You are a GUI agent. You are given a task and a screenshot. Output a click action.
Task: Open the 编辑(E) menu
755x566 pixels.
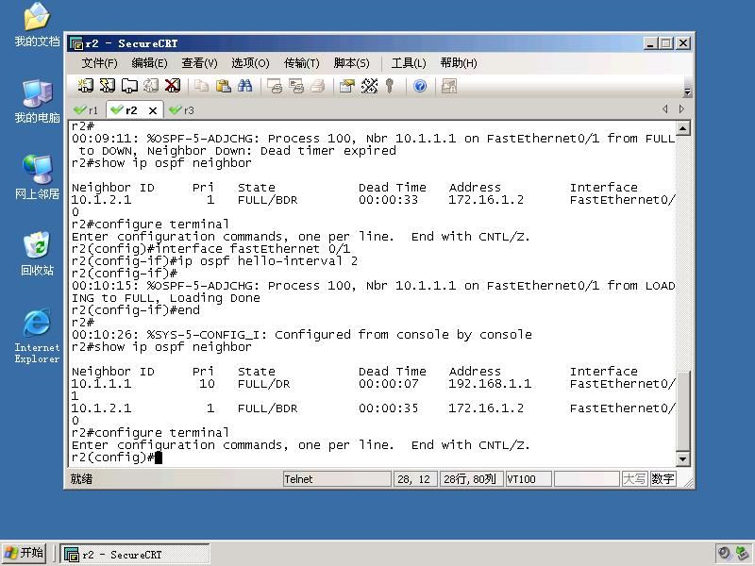[149, 63]
